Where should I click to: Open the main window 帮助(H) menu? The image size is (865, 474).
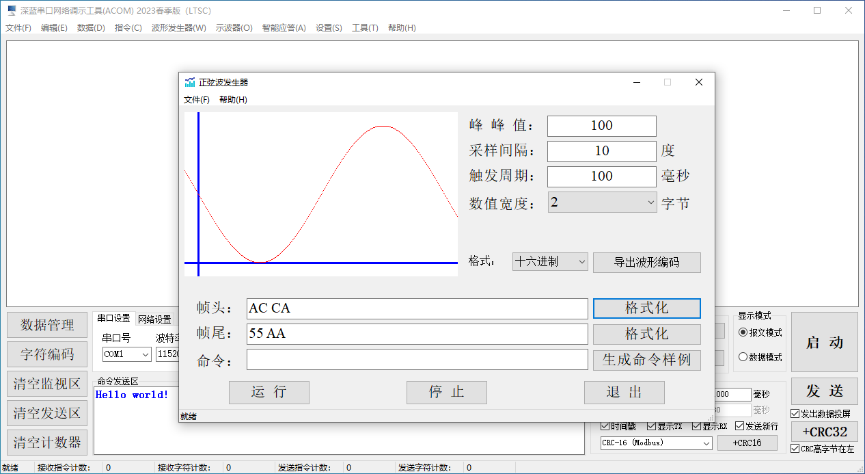click(x=402, y=28)
